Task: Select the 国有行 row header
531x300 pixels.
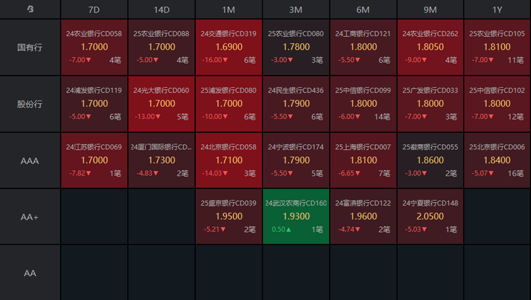Action: [x=30, y=47]
